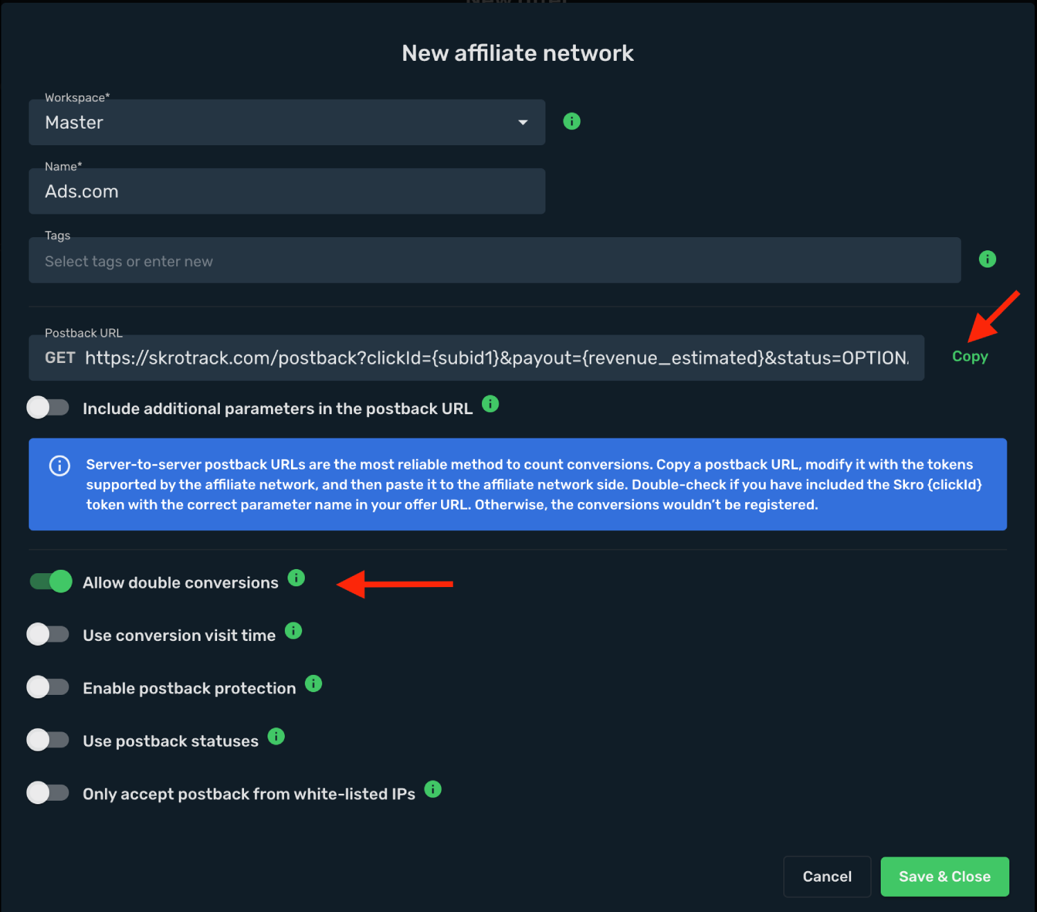Screen dimensions: 1037x912
Task: Click the 'Use postback statuses' label
Action: click(171, 741)
